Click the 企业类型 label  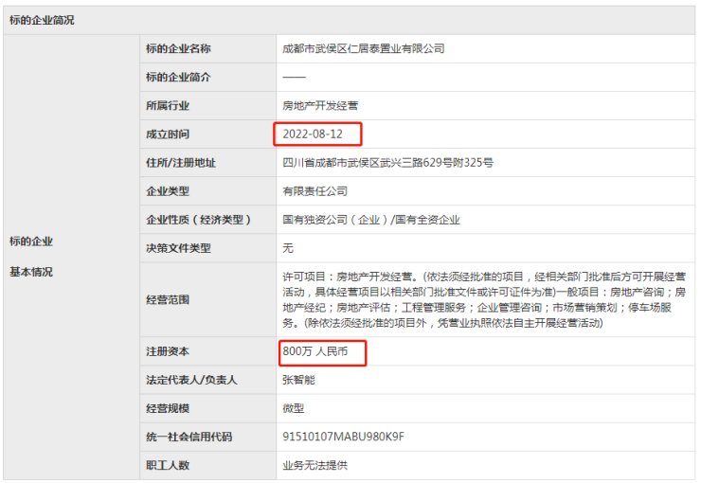pos(168,191)
